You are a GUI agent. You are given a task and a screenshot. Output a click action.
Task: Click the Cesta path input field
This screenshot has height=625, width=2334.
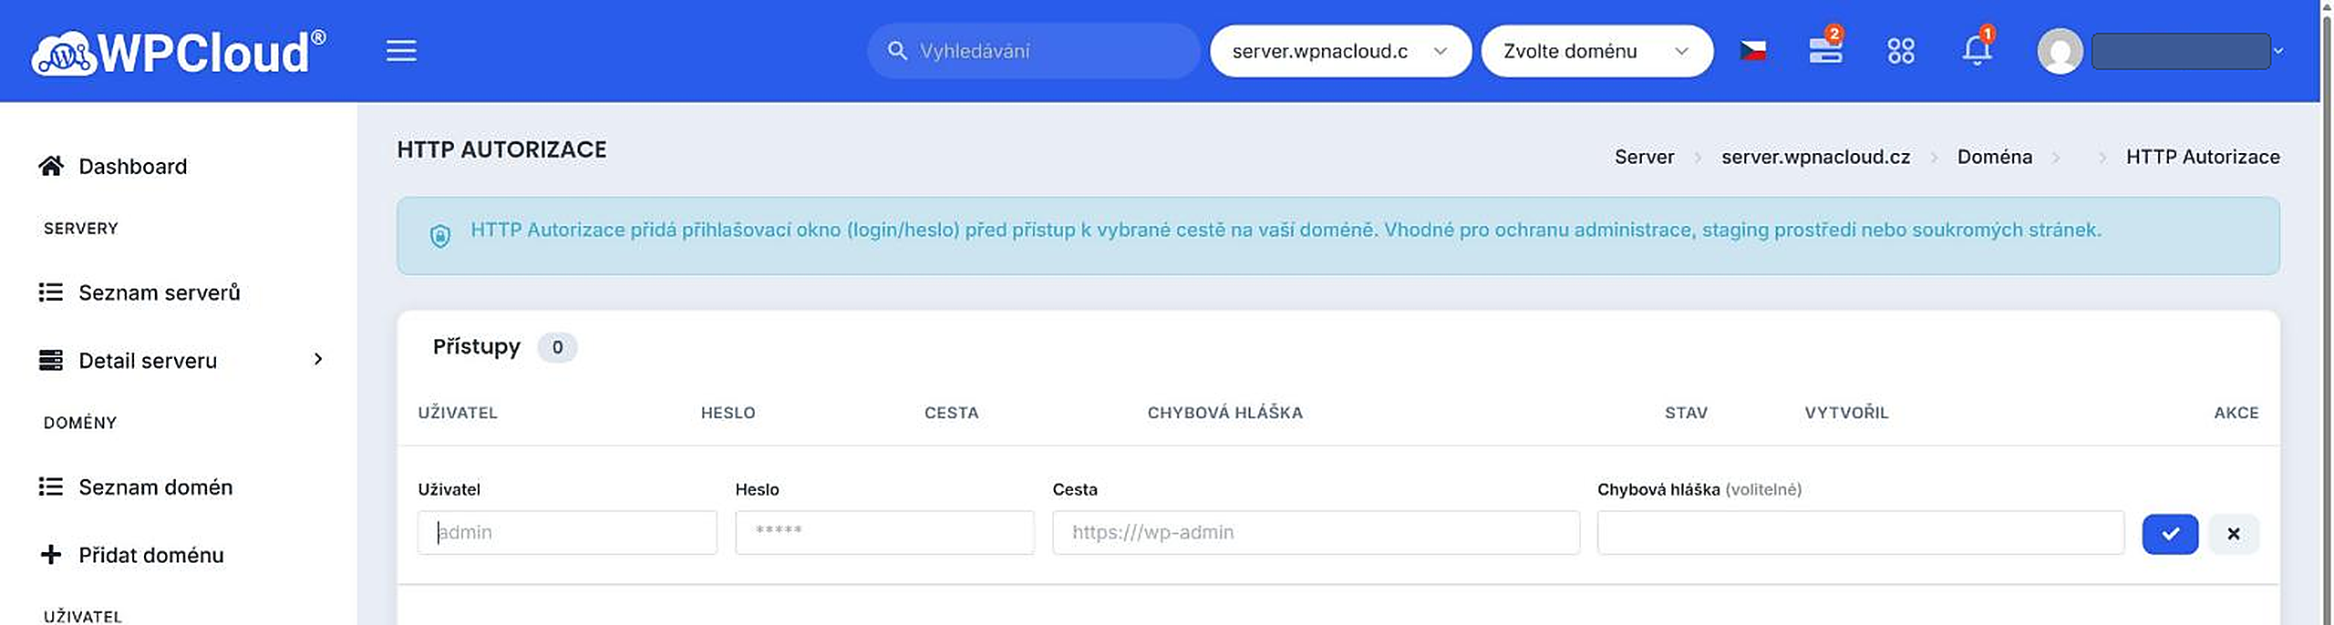[1316, 532]
